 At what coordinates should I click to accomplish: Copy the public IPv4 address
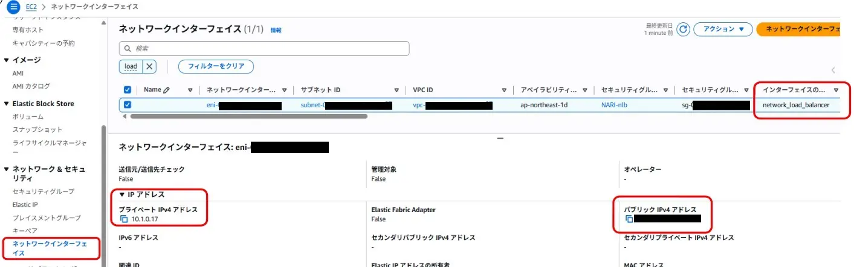point(629,219)
